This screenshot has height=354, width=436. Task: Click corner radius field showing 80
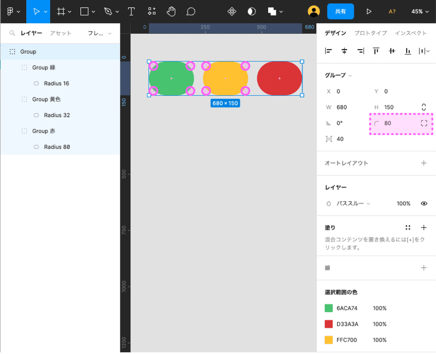pos(395,123)
